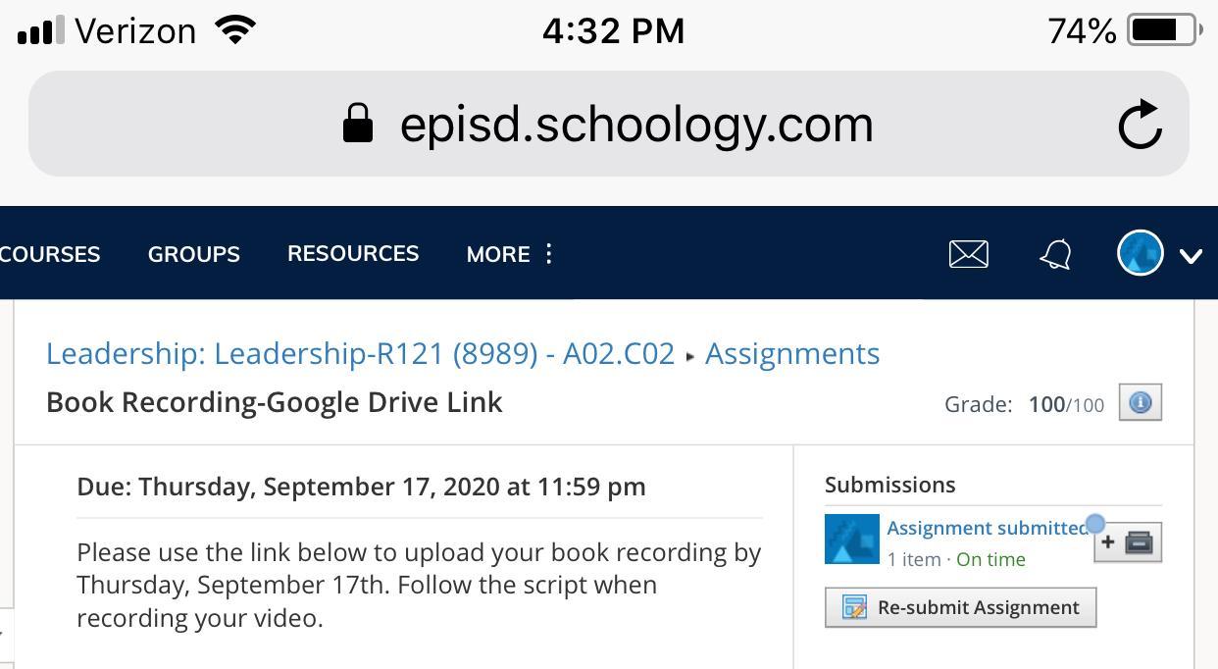Open the GROUPS menu

tap(193, 255)
